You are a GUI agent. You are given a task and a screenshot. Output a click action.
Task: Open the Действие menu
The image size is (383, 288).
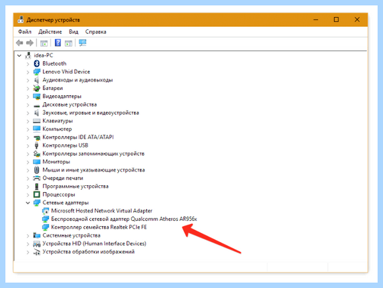click(x=50, y=32)
